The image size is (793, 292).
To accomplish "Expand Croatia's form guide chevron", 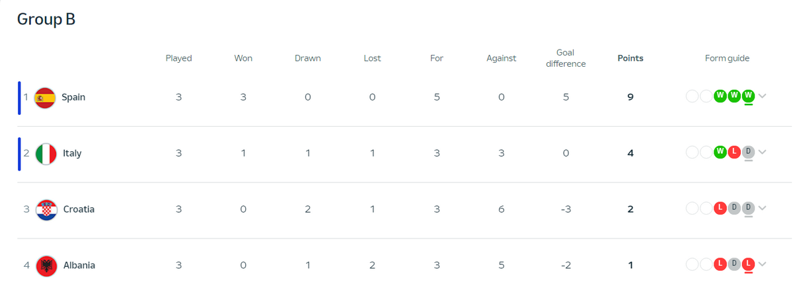I will [x=763, y=209].
